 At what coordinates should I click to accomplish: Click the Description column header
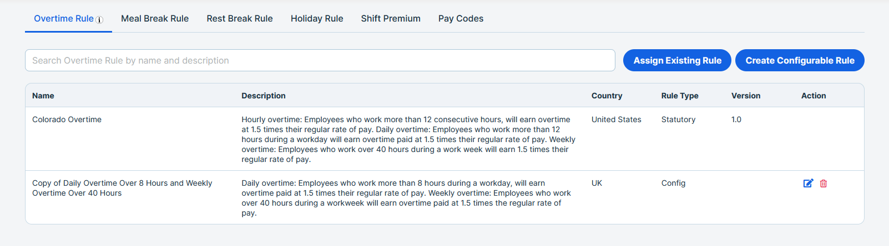pos(264,96)
